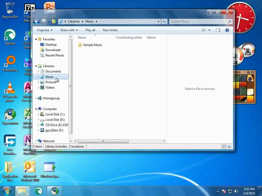262x196 pixels.
Task: Click the volume speaker tray icon
Action: tap(236, 191)
